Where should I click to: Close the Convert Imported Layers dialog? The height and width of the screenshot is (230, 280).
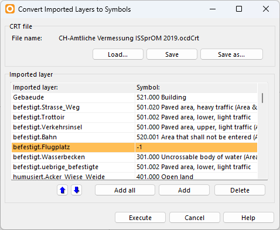click(x=266, y=9)
